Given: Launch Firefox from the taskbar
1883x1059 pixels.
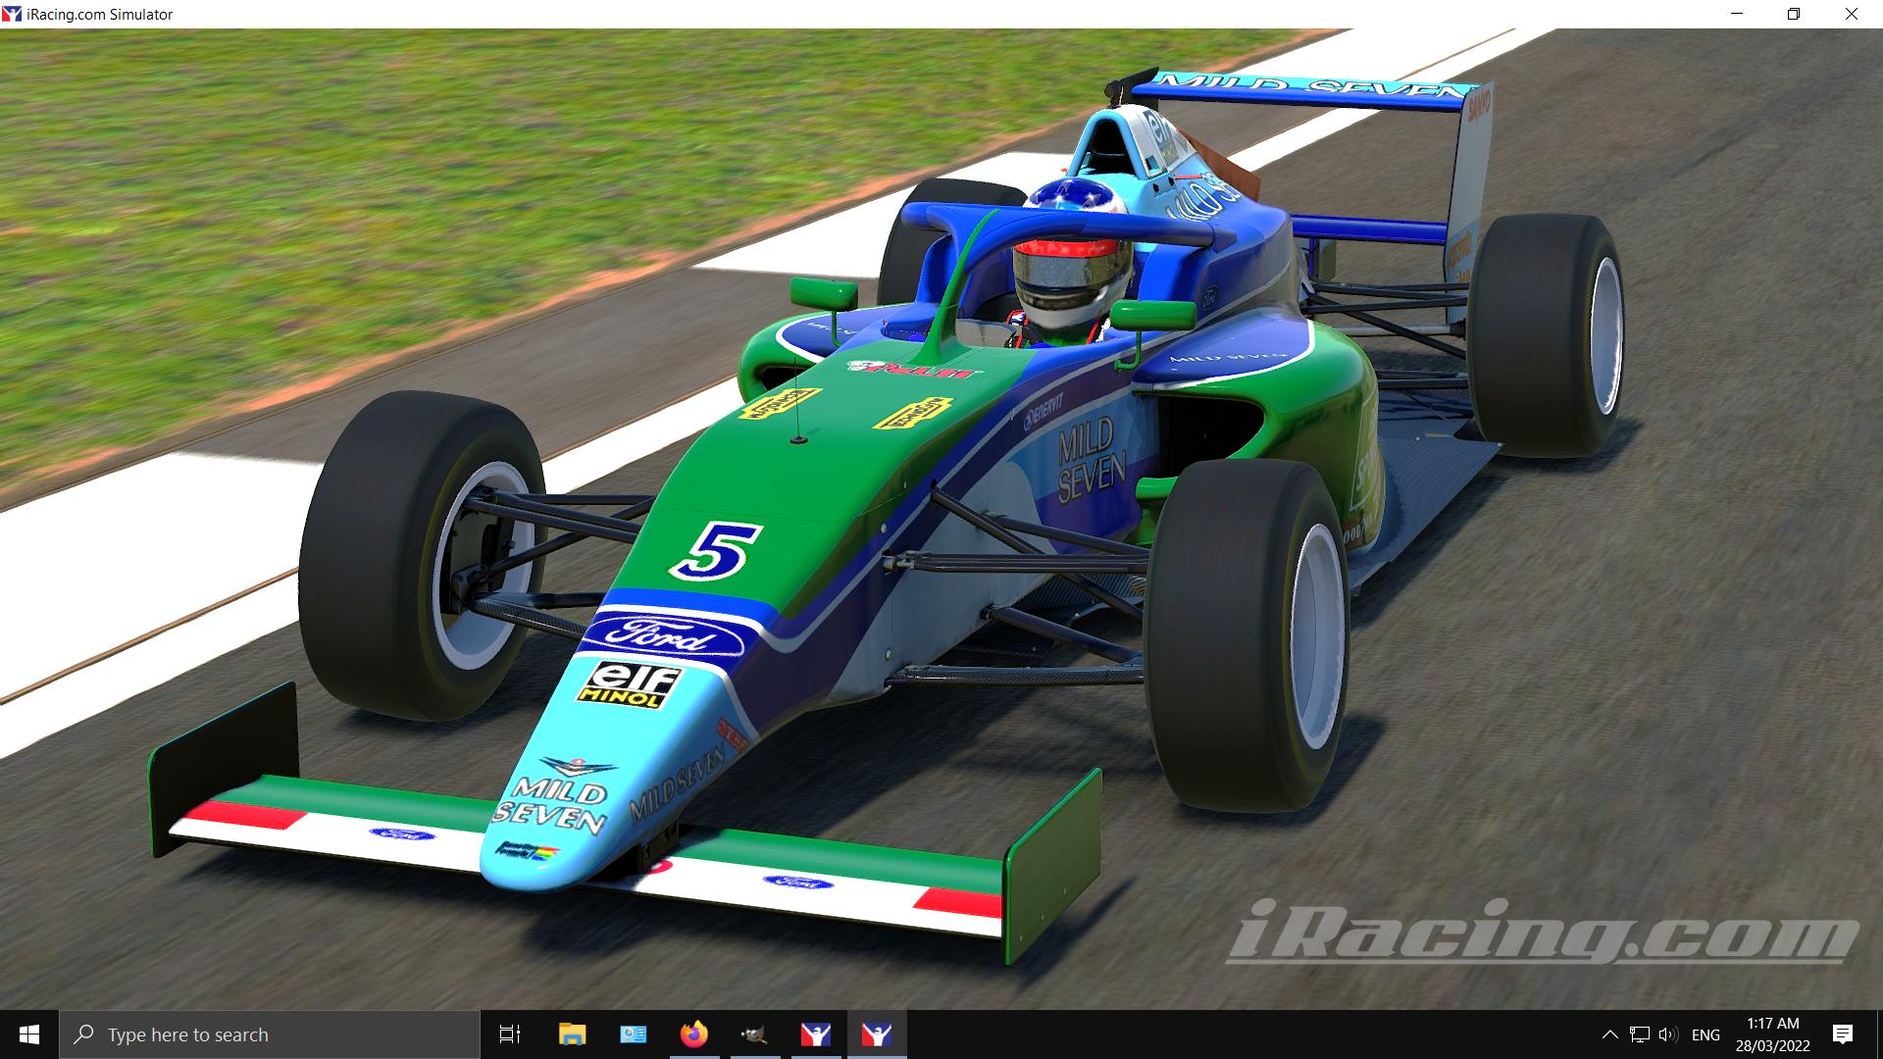Looking at the screenshot, I should coord(694,1034).
